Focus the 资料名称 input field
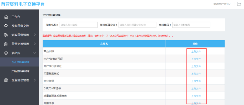This screenshot has width=244, height=105. point(79,25)
